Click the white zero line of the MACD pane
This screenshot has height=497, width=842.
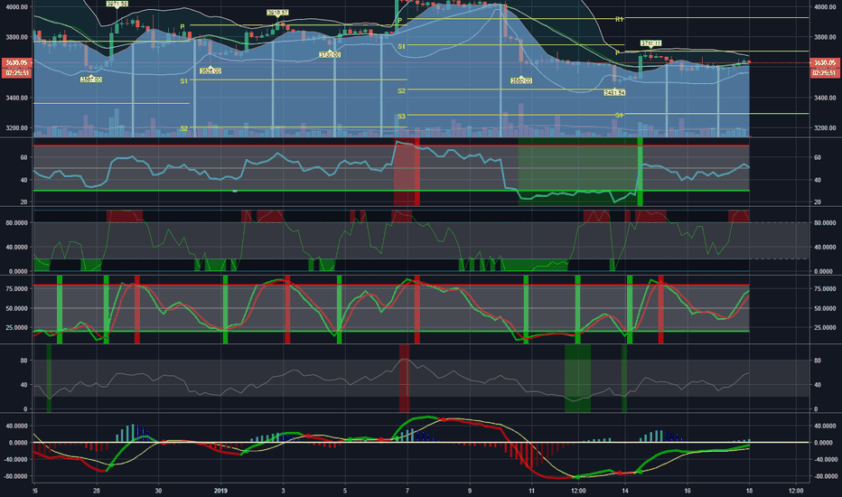[x=421, y=442]
